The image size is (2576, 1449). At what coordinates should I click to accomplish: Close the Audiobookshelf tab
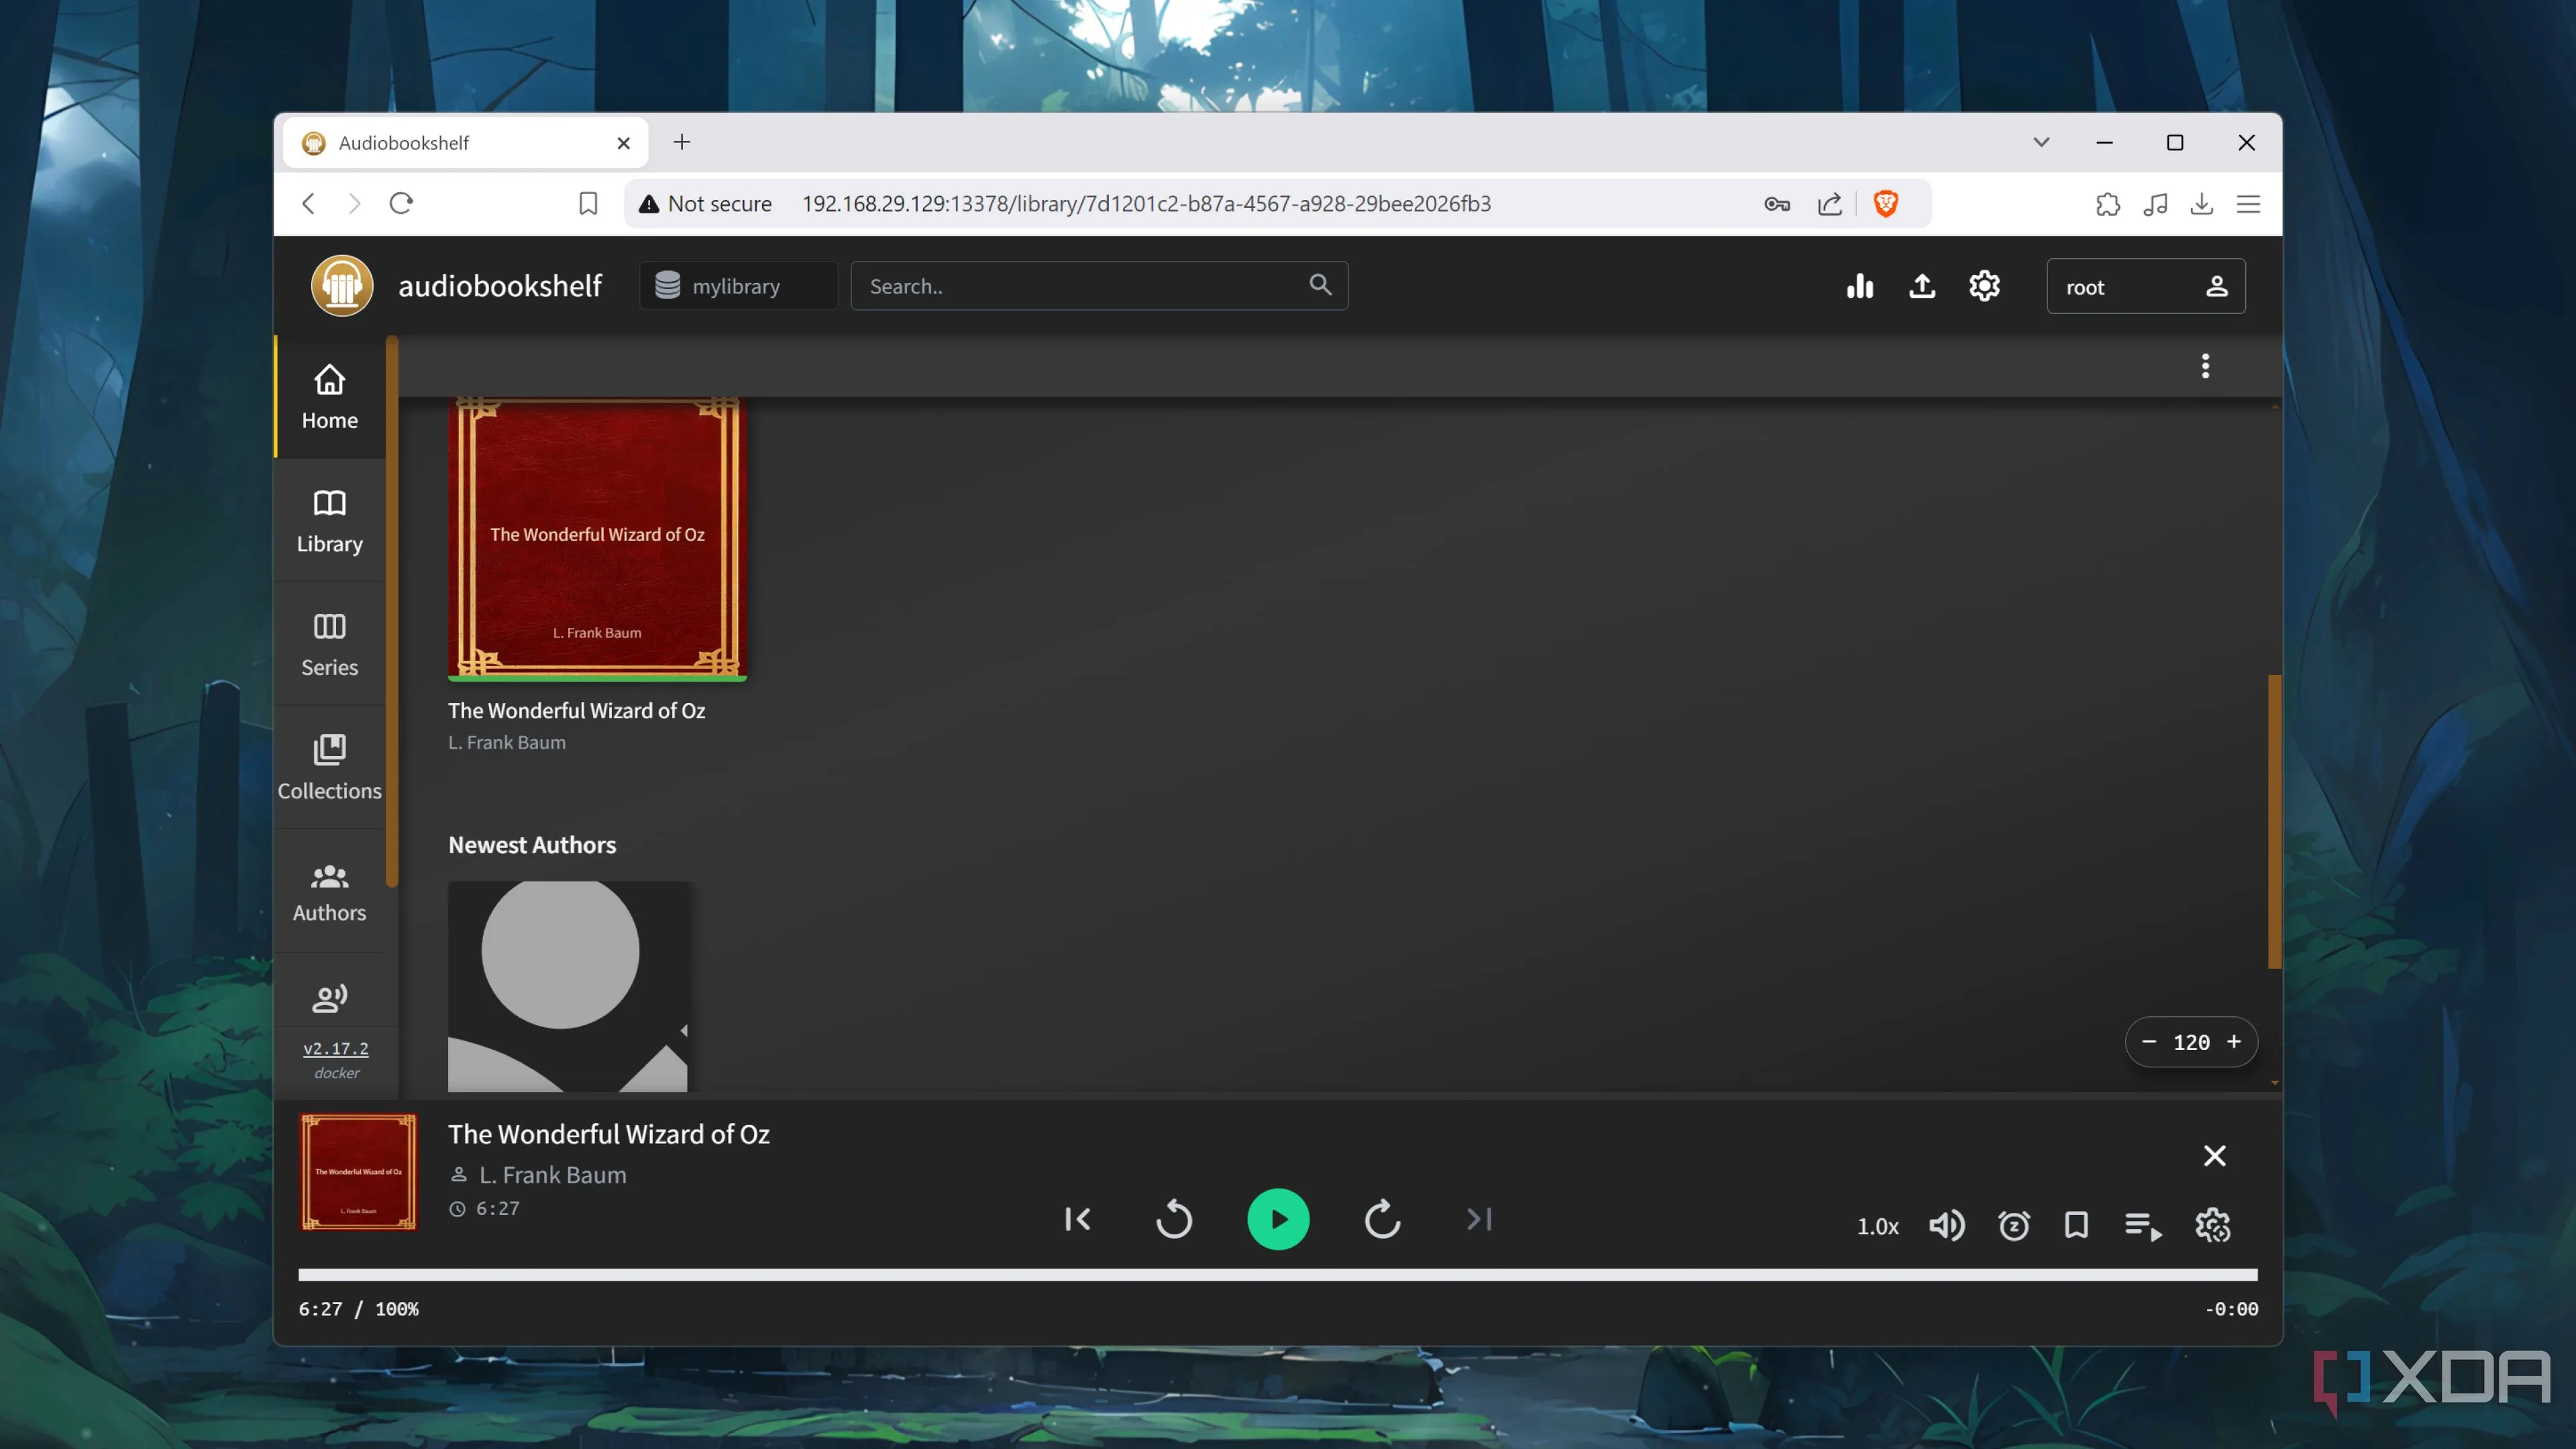623,143
